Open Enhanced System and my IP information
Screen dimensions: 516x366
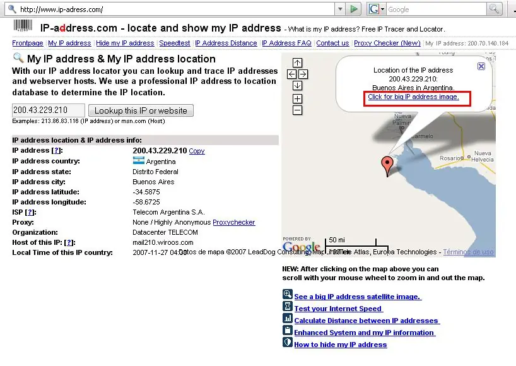[365, 333]
